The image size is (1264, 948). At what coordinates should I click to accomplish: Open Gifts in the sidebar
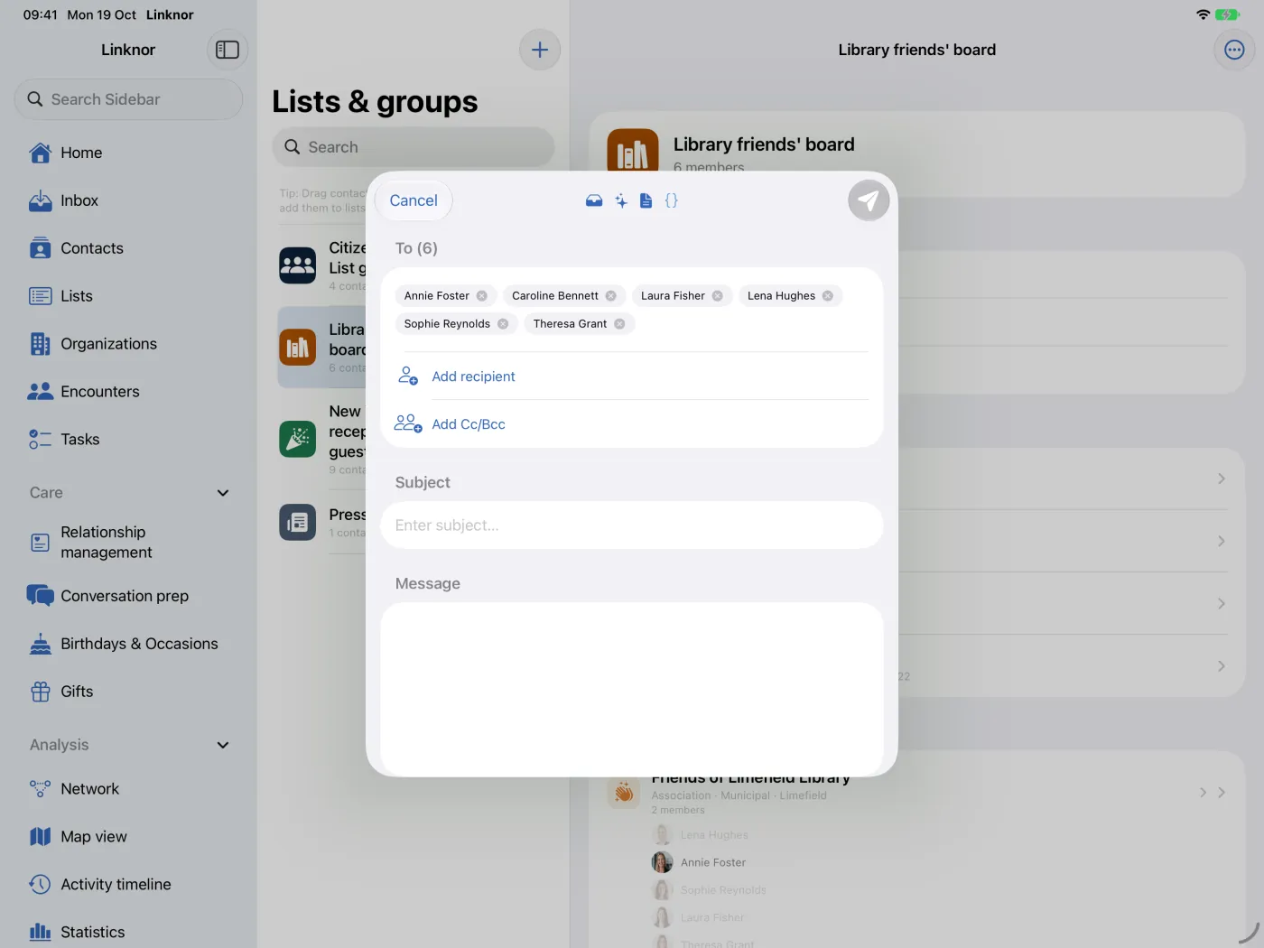tap(128, 692)
